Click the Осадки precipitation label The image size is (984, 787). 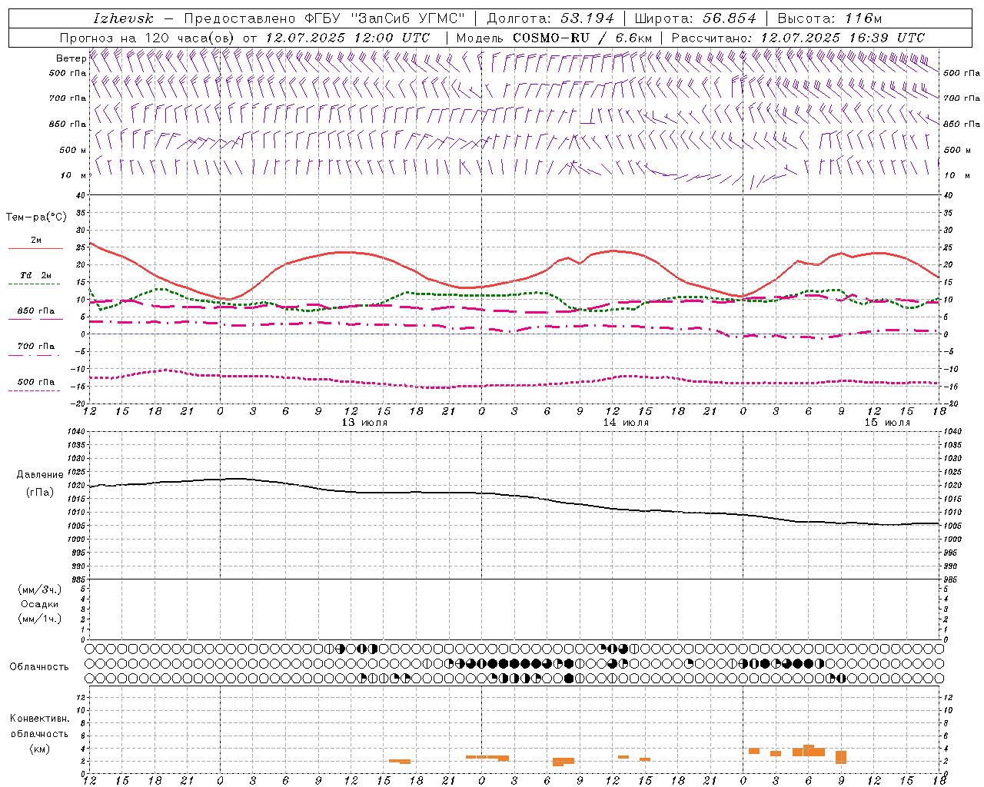pyautogui.click(x=40, y=604)
